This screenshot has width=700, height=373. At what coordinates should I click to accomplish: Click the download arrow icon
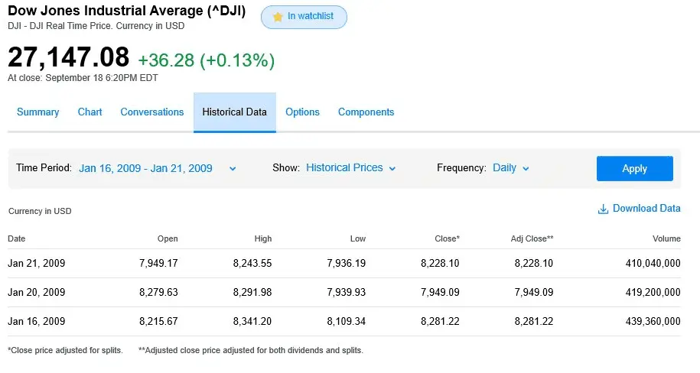coord(603,209)
